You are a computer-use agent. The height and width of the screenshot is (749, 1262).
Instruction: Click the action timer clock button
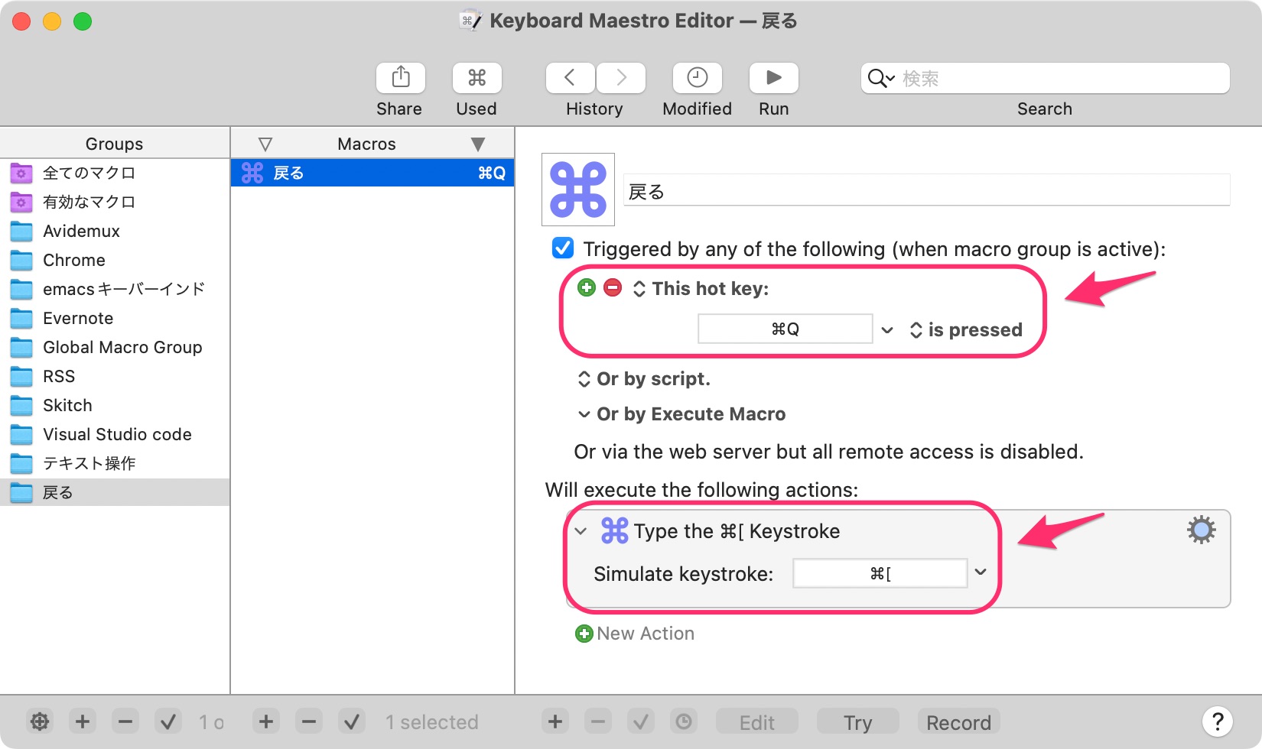tap(684, 721)
